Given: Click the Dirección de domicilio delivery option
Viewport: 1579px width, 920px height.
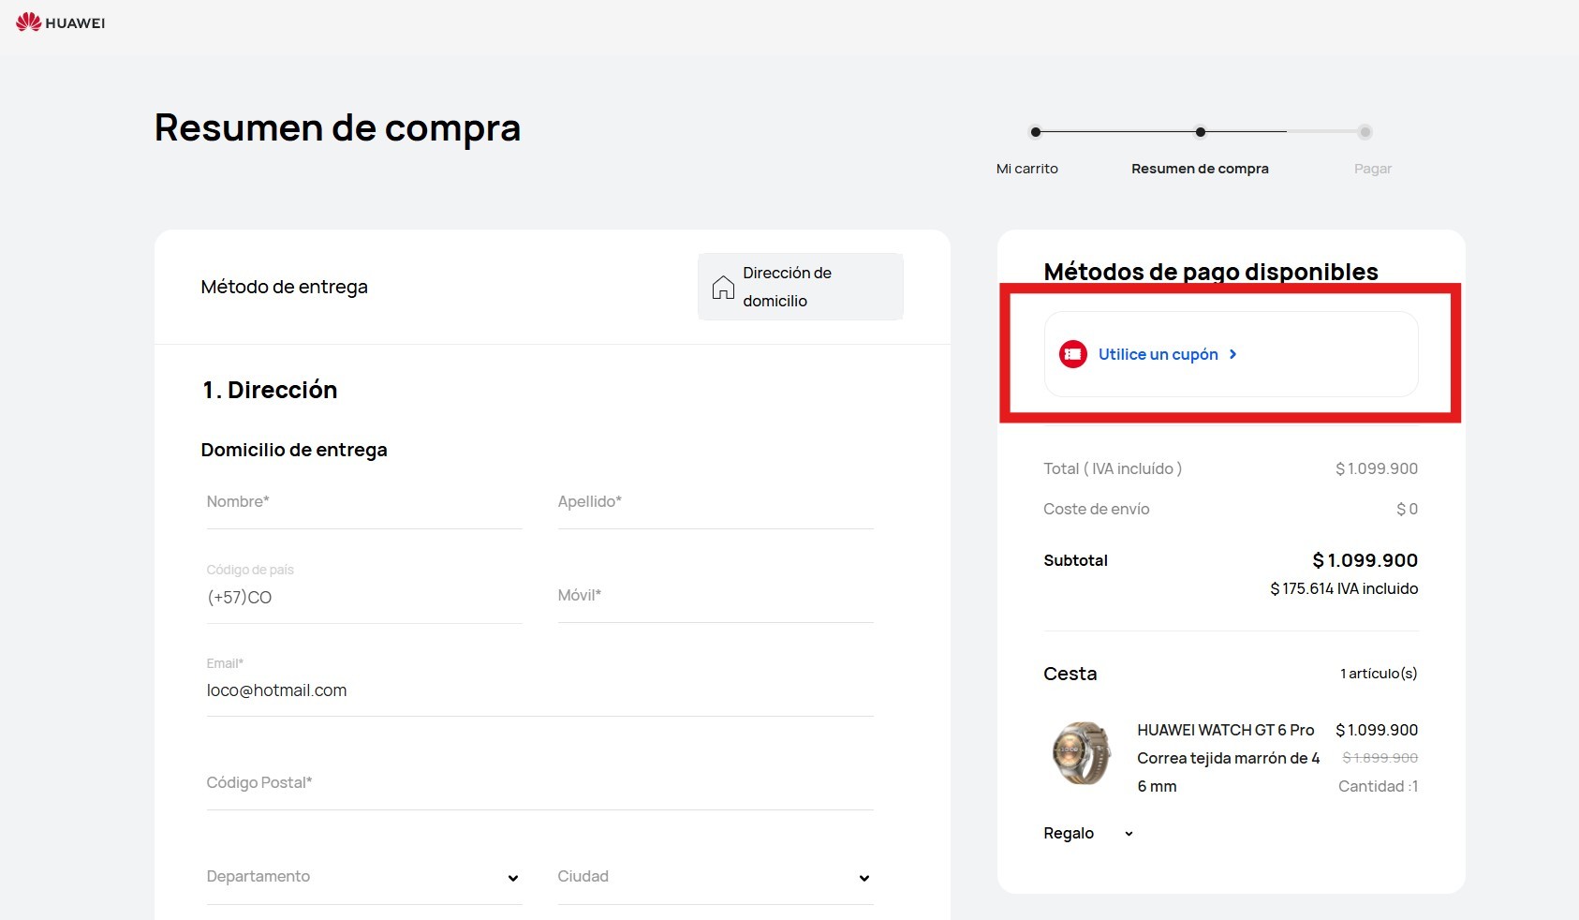Looking at the screenshot, I should click(x=800, y=287).
